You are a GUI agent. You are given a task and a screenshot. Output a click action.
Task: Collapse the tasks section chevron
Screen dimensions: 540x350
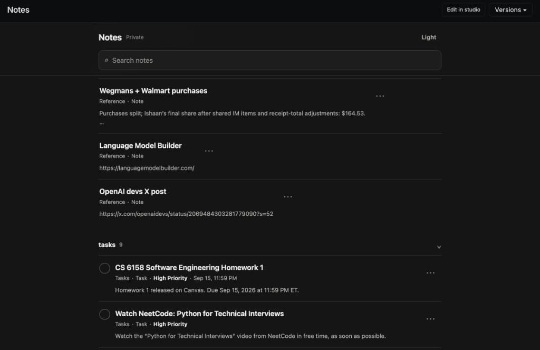pos(439,247)
